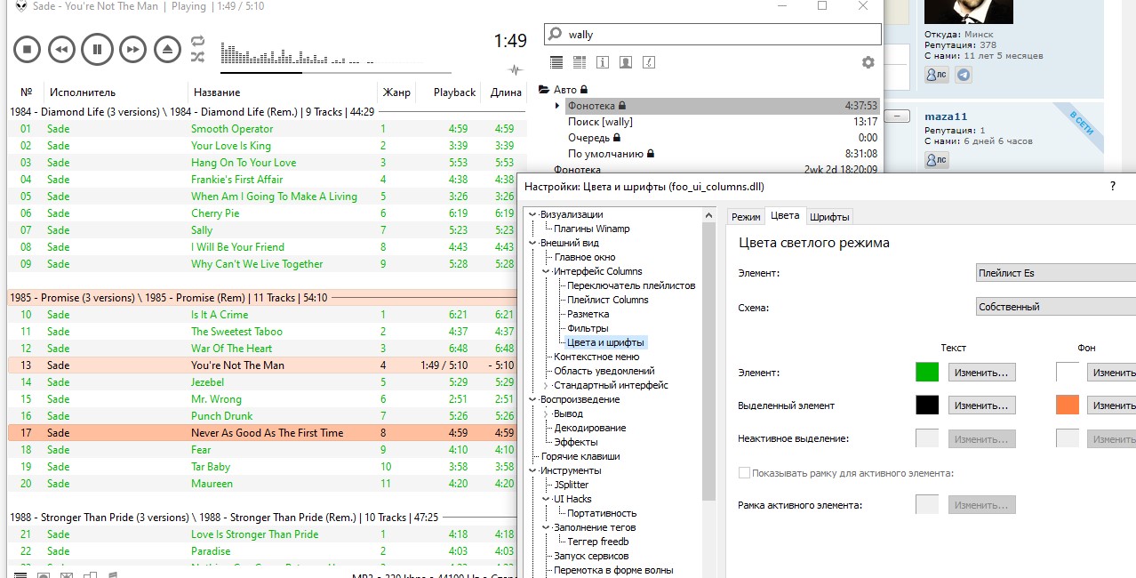Pause the current track
Screen dimensions: 1136x578
(x=97, y=49)
